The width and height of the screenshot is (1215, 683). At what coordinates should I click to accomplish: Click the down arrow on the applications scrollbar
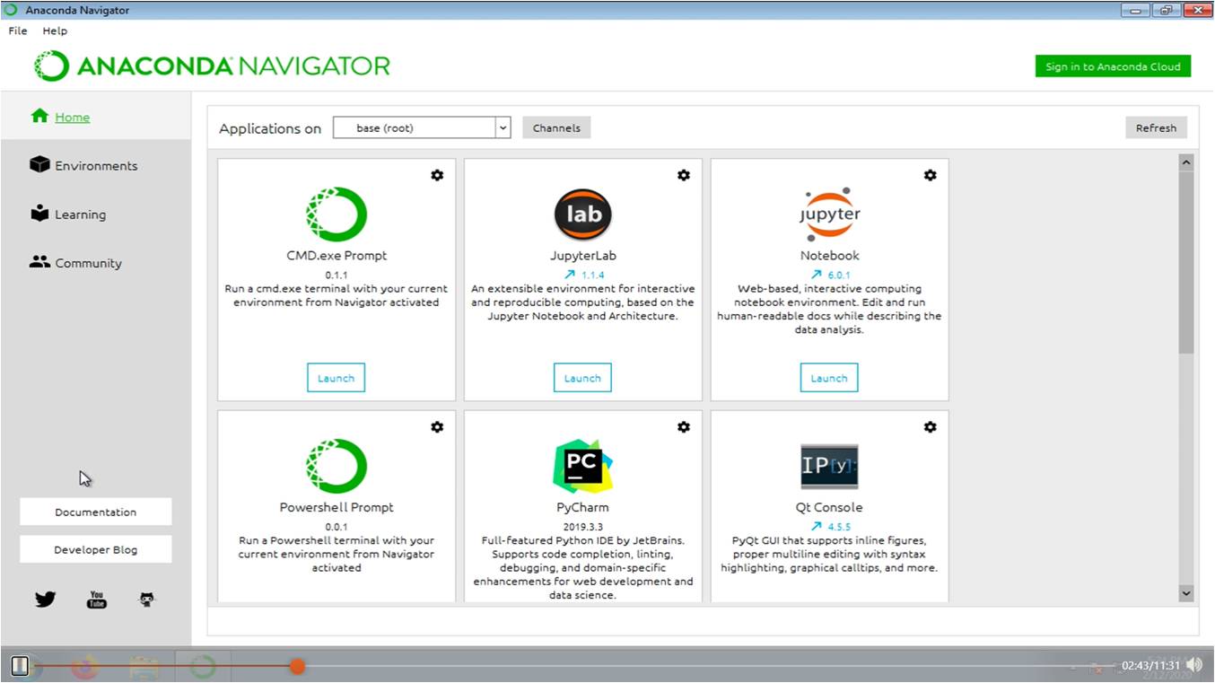[x=1185, y=594]
